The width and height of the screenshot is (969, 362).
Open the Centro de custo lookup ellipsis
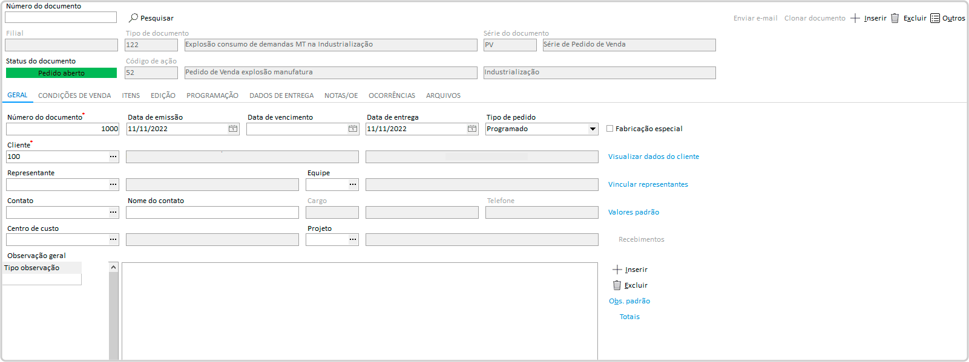pos(113,240)
